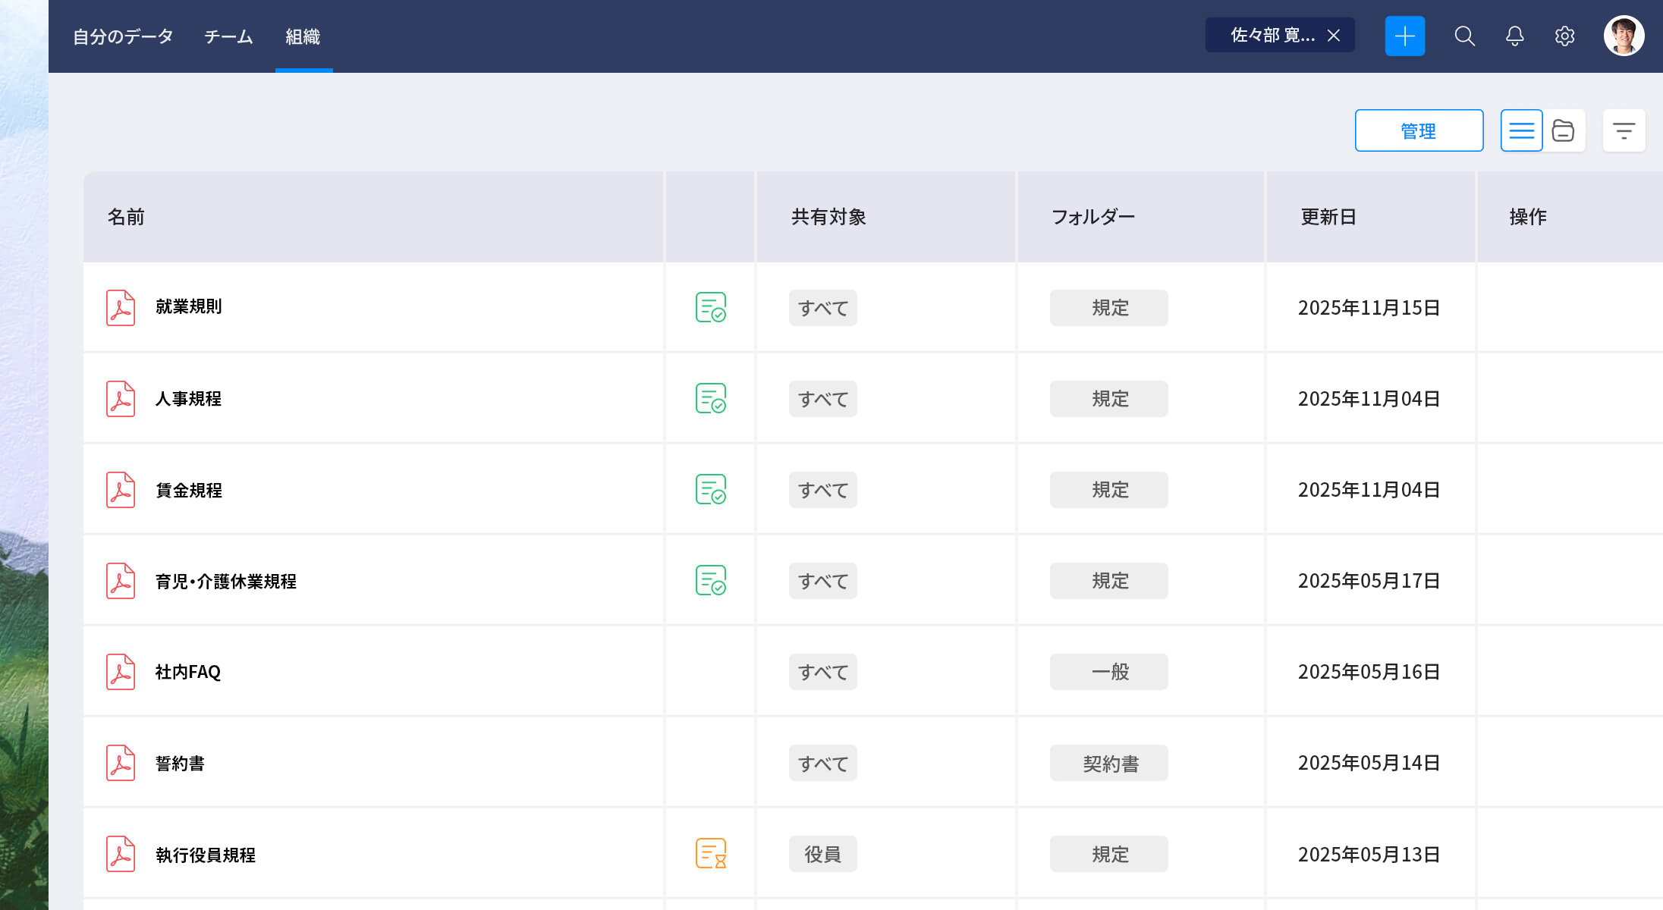1663x910 pixels.
Task: Click the blue plus add button
Action: pyautogui.click(x=1404, y=36)
